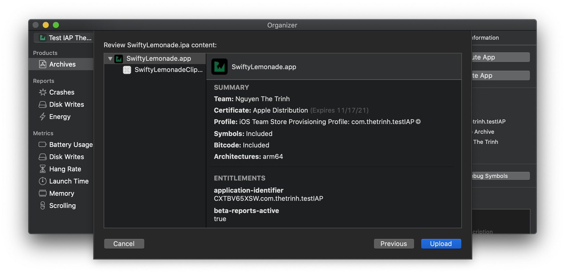Click the Archives icon in sidebar
This screenshot has height=273, width=565.
42,64
